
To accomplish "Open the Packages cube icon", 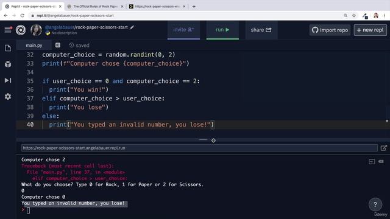I will 8,64.
